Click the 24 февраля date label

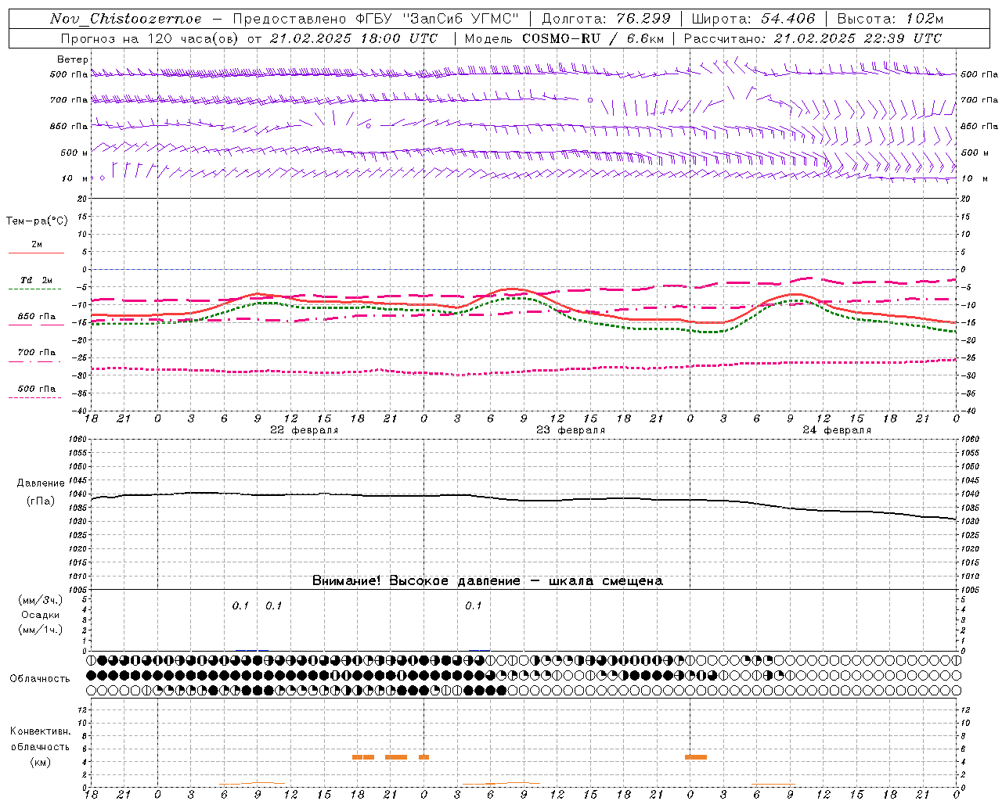pos(837,430)
